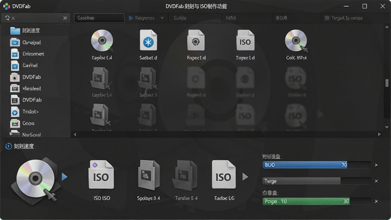The width and height of the screenshot is (391, 220).
Task: Click the Tadoc LG ISO icon
Action: (224, 174)
